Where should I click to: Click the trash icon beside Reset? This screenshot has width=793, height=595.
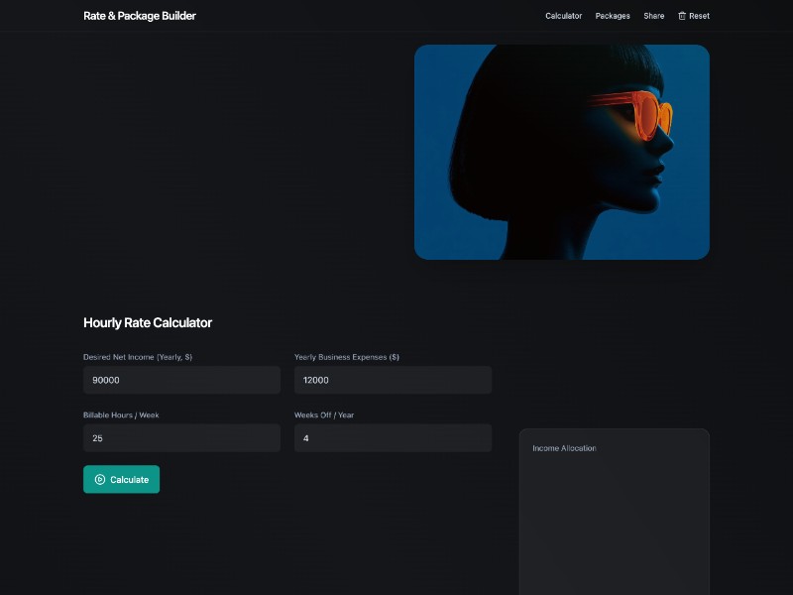682,16
